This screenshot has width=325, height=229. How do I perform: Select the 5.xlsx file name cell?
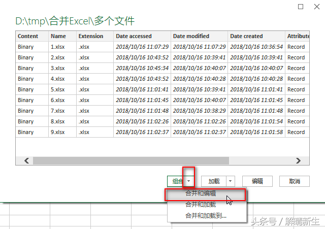62,89
